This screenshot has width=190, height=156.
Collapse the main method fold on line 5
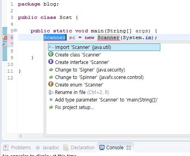click(x=15, y=30)
